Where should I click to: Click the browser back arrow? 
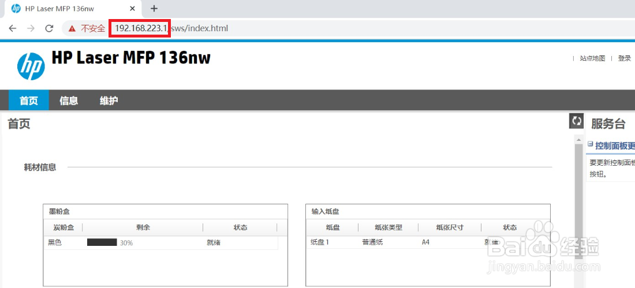13,28
